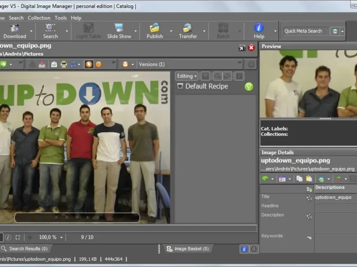
Task: Click the 444x364 dimensions text
Action: pyautogui.click(x=113, y=259)
